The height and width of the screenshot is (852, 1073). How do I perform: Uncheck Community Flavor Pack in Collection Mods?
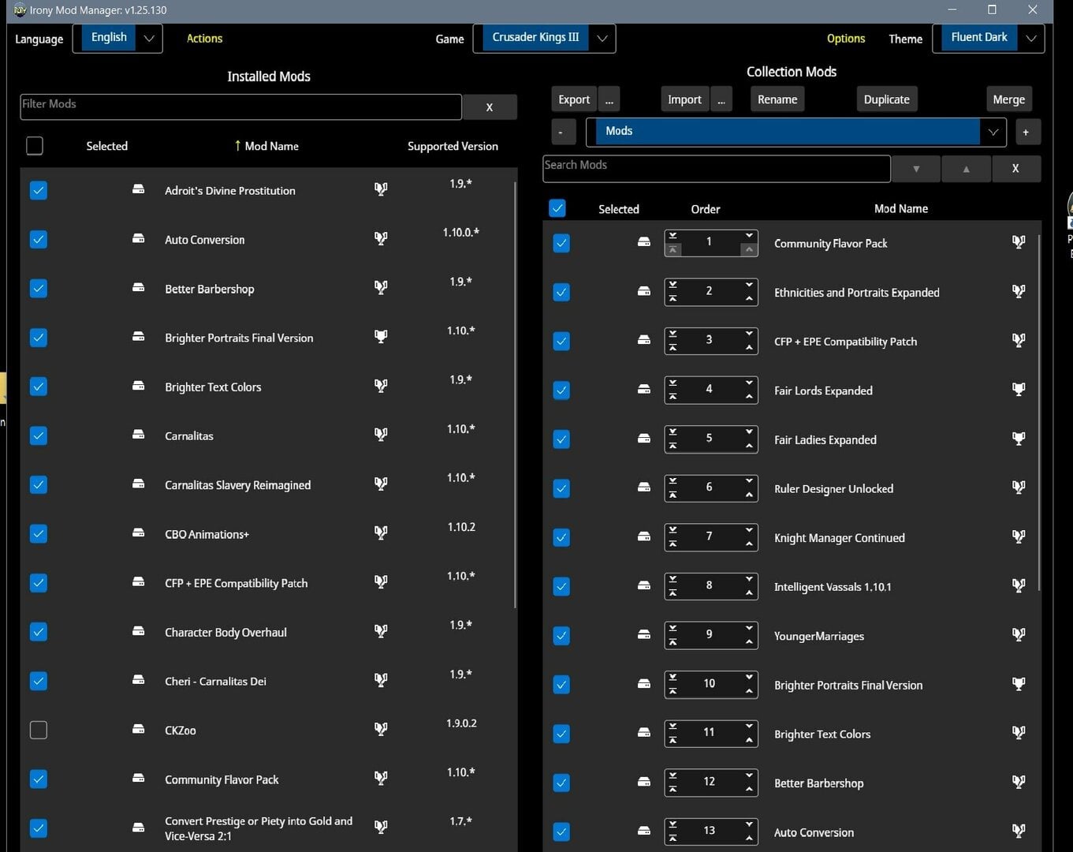(561, 243)
